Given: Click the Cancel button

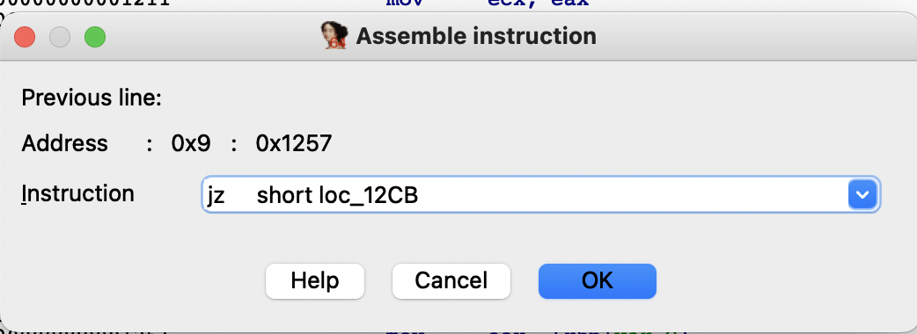Looking at the screenshot, I should [x=451, y=281].
